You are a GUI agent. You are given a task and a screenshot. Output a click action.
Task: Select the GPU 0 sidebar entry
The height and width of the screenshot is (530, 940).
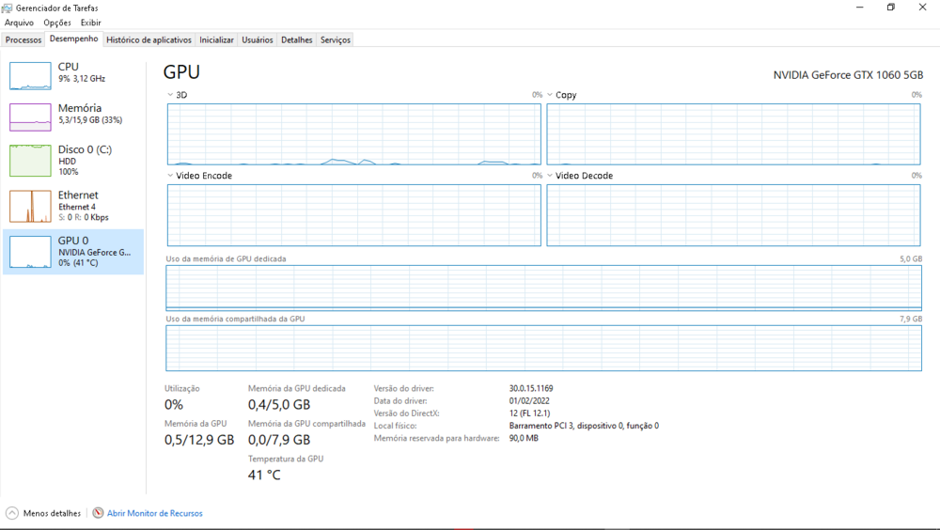tap(73, 252)
